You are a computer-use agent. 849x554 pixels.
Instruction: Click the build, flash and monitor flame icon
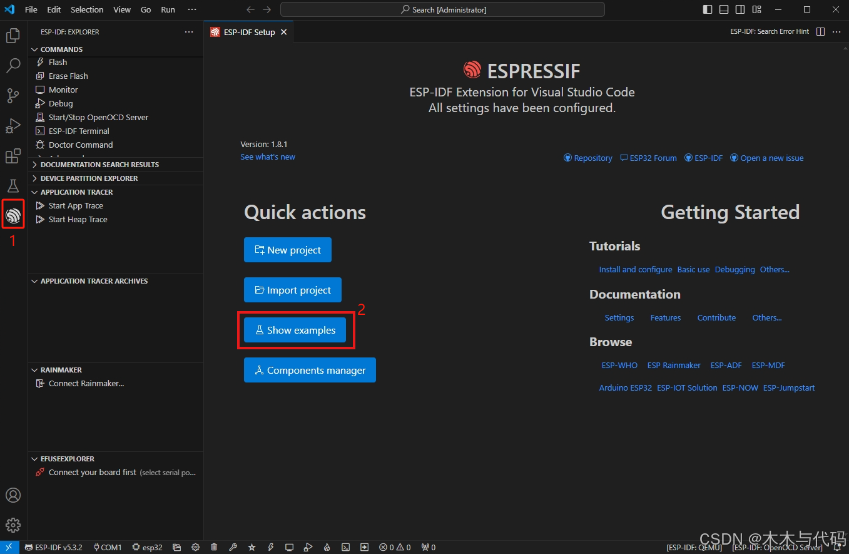[x=327, y=547]
